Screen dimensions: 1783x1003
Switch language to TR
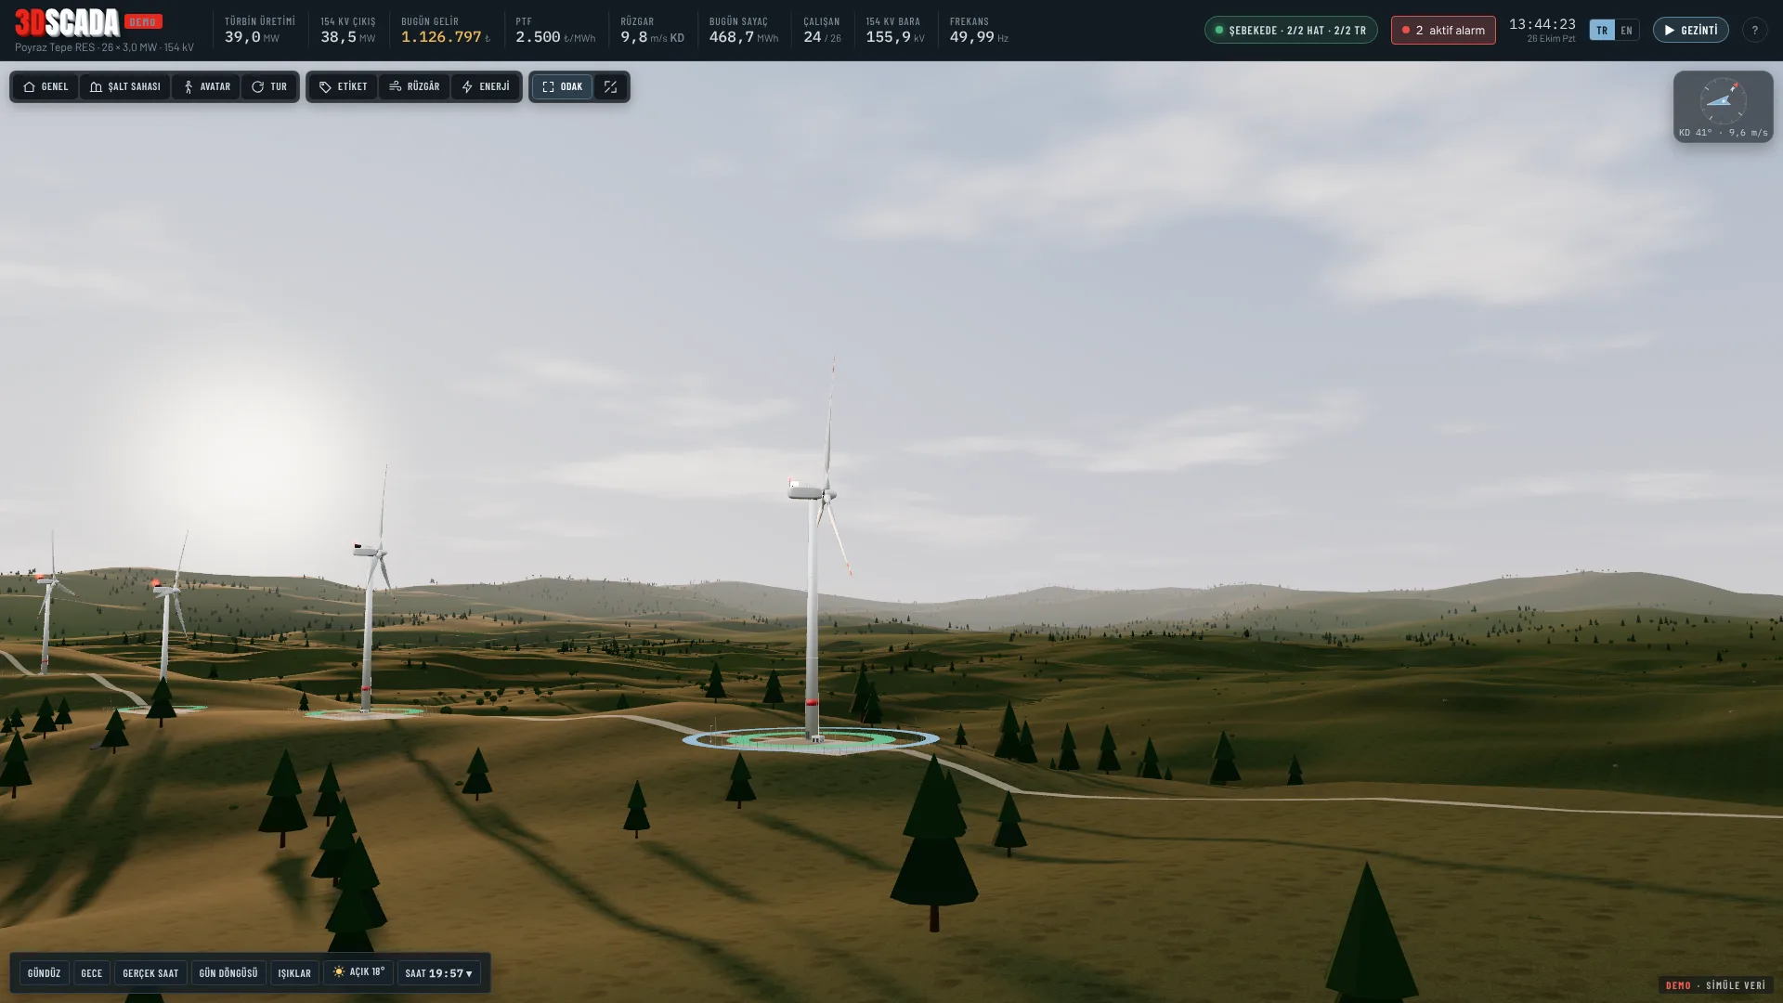(1602, 30)
